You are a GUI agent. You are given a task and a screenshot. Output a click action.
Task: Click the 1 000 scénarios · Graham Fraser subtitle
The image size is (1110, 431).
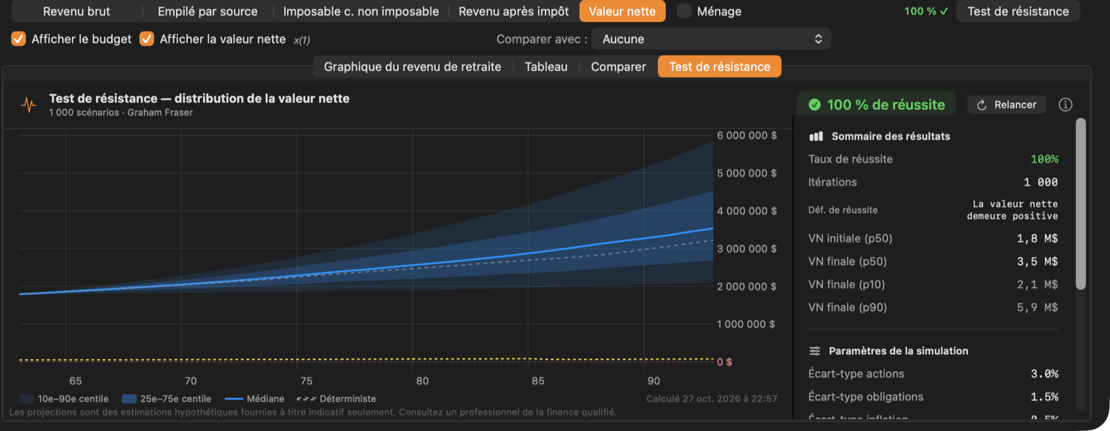coord(121,113)
